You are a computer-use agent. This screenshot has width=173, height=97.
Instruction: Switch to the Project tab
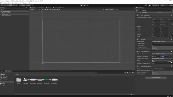(x=8, y=71)
